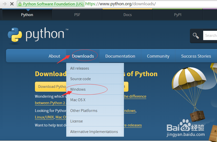
Task: Select Source code from Downloads dropdown
Action: pyautogui.click(x=95, y=79)
